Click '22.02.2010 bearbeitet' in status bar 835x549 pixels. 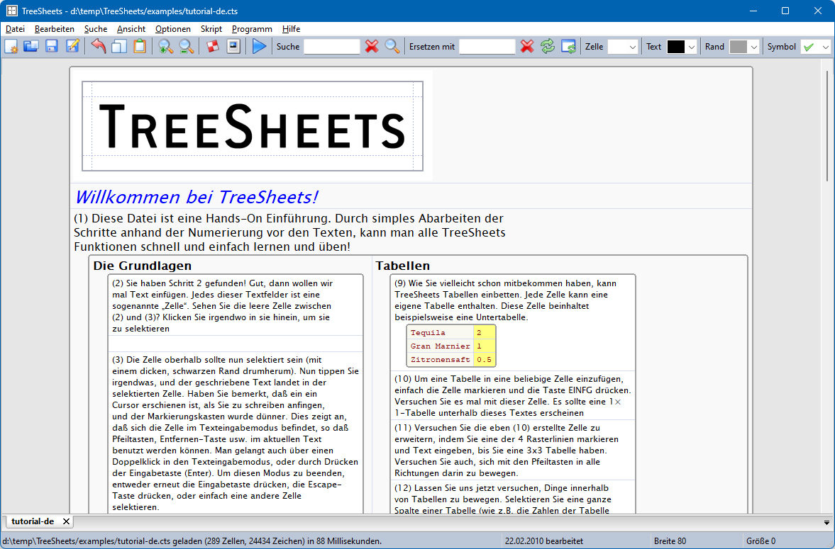click(544, 541)
